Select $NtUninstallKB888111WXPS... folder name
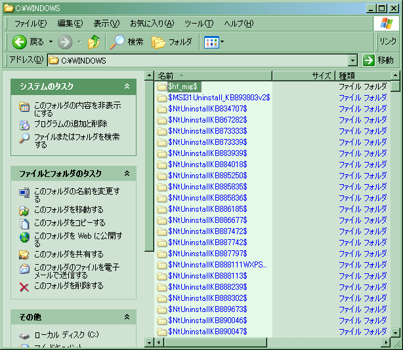Image resolution: width=403 pixels, height=350 pixels. click(217, 265)
